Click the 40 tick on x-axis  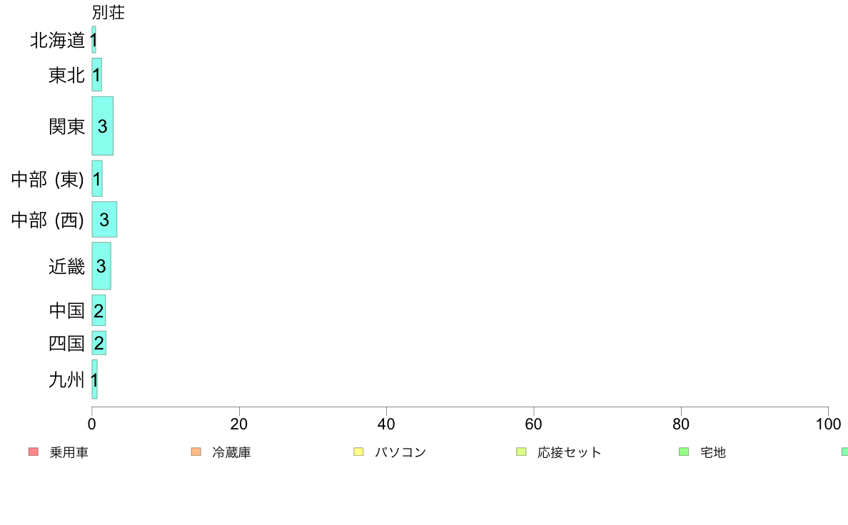tap(386, 424)
